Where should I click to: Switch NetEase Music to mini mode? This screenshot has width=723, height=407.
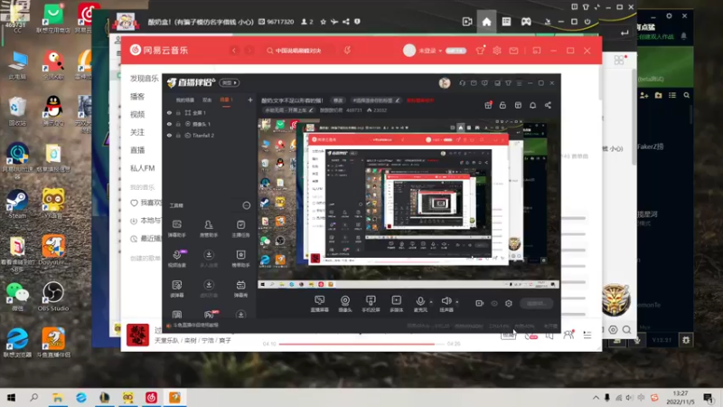click(x=536, y=51)
